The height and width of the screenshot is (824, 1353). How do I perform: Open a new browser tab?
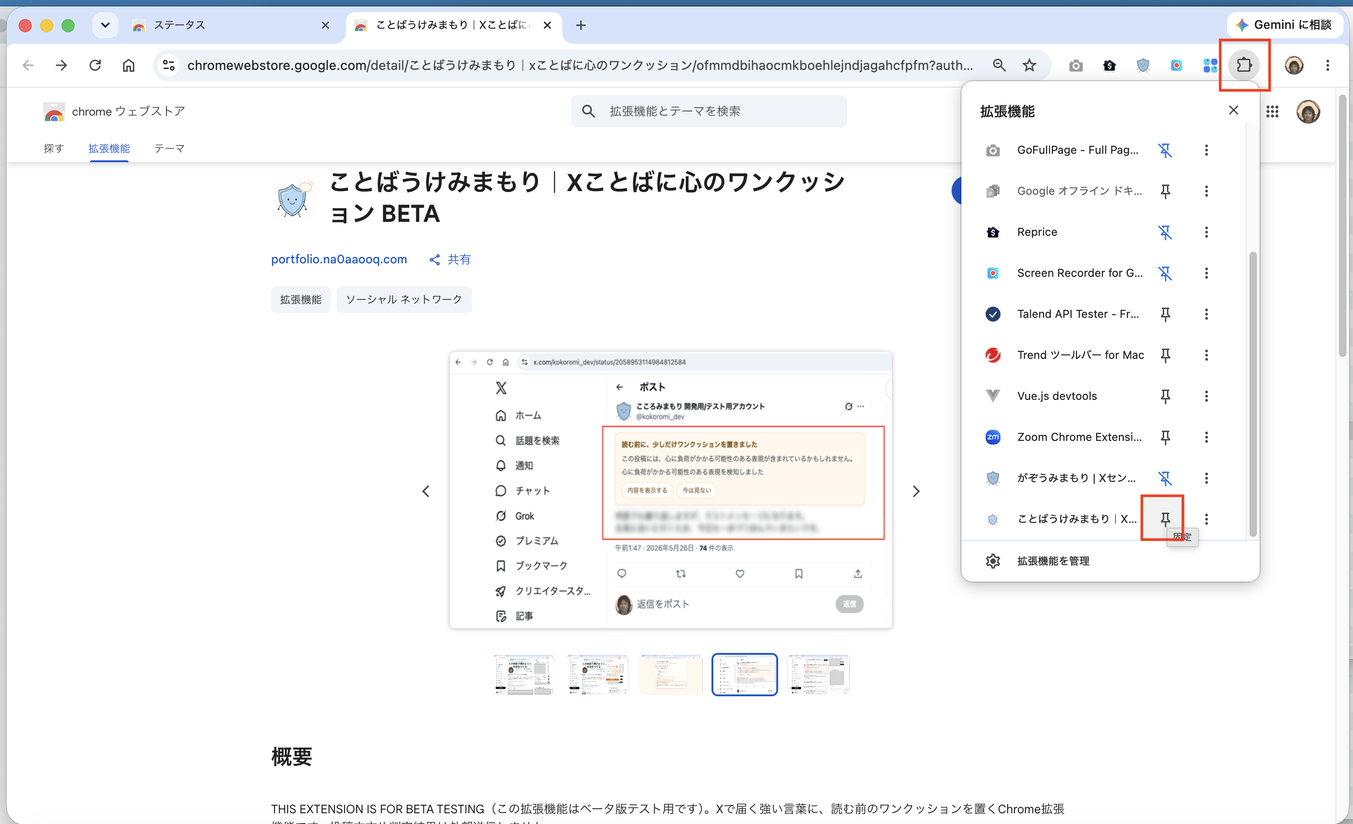tap(580, 25)
